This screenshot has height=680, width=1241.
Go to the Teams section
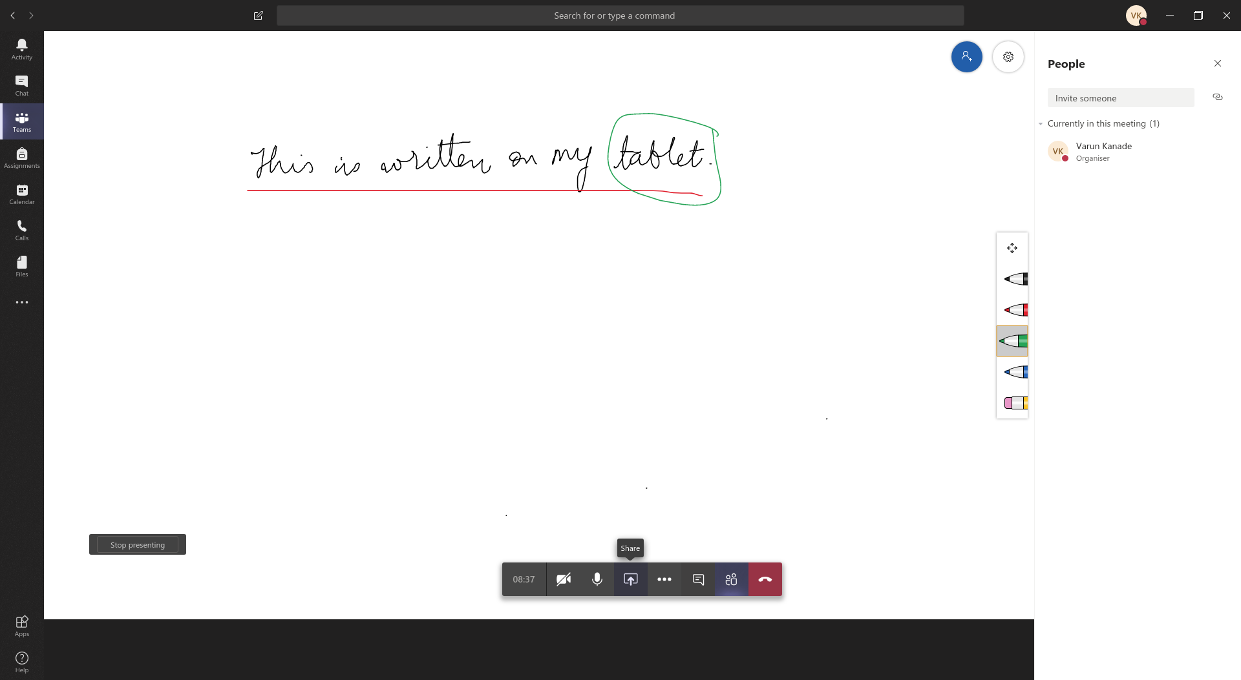[22, 121]
